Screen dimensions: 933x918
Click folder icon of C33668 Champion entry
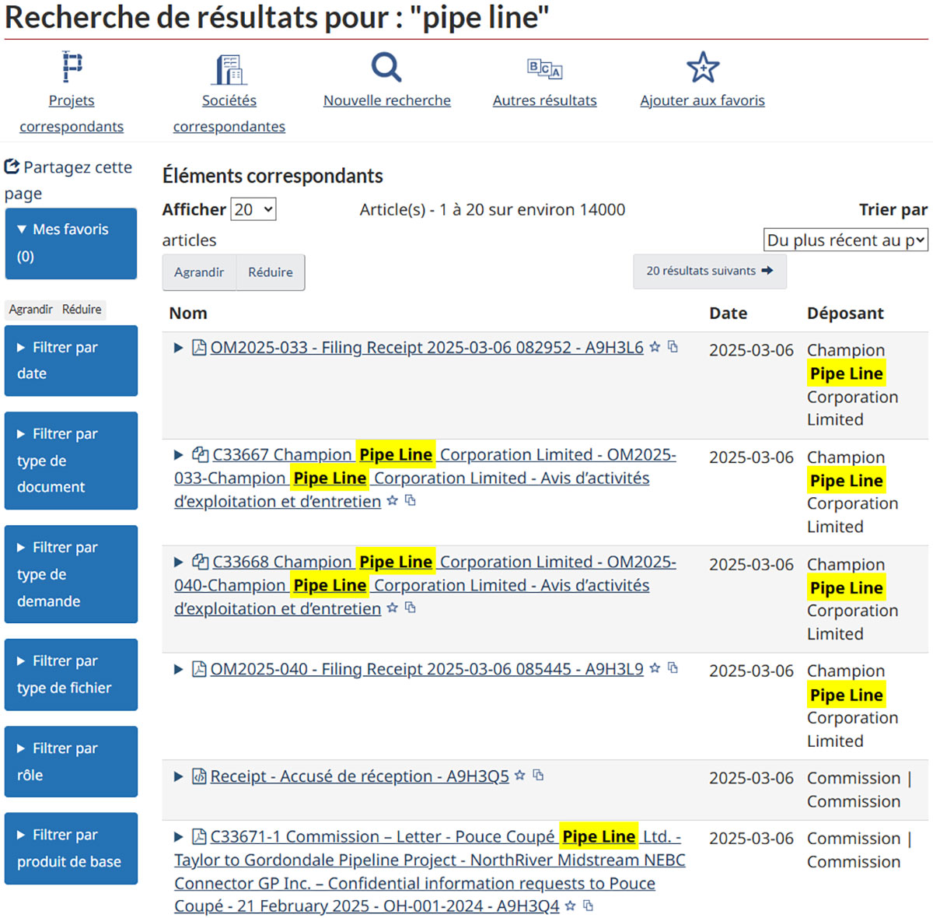point(201,562)
